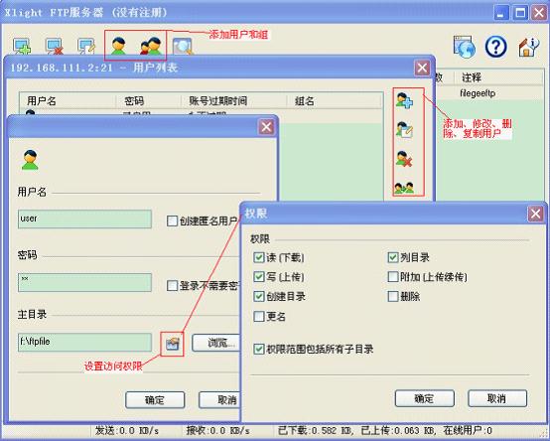Click the delete user icon
This screenshot has height=441, width=550.
(x=404, y=159)
